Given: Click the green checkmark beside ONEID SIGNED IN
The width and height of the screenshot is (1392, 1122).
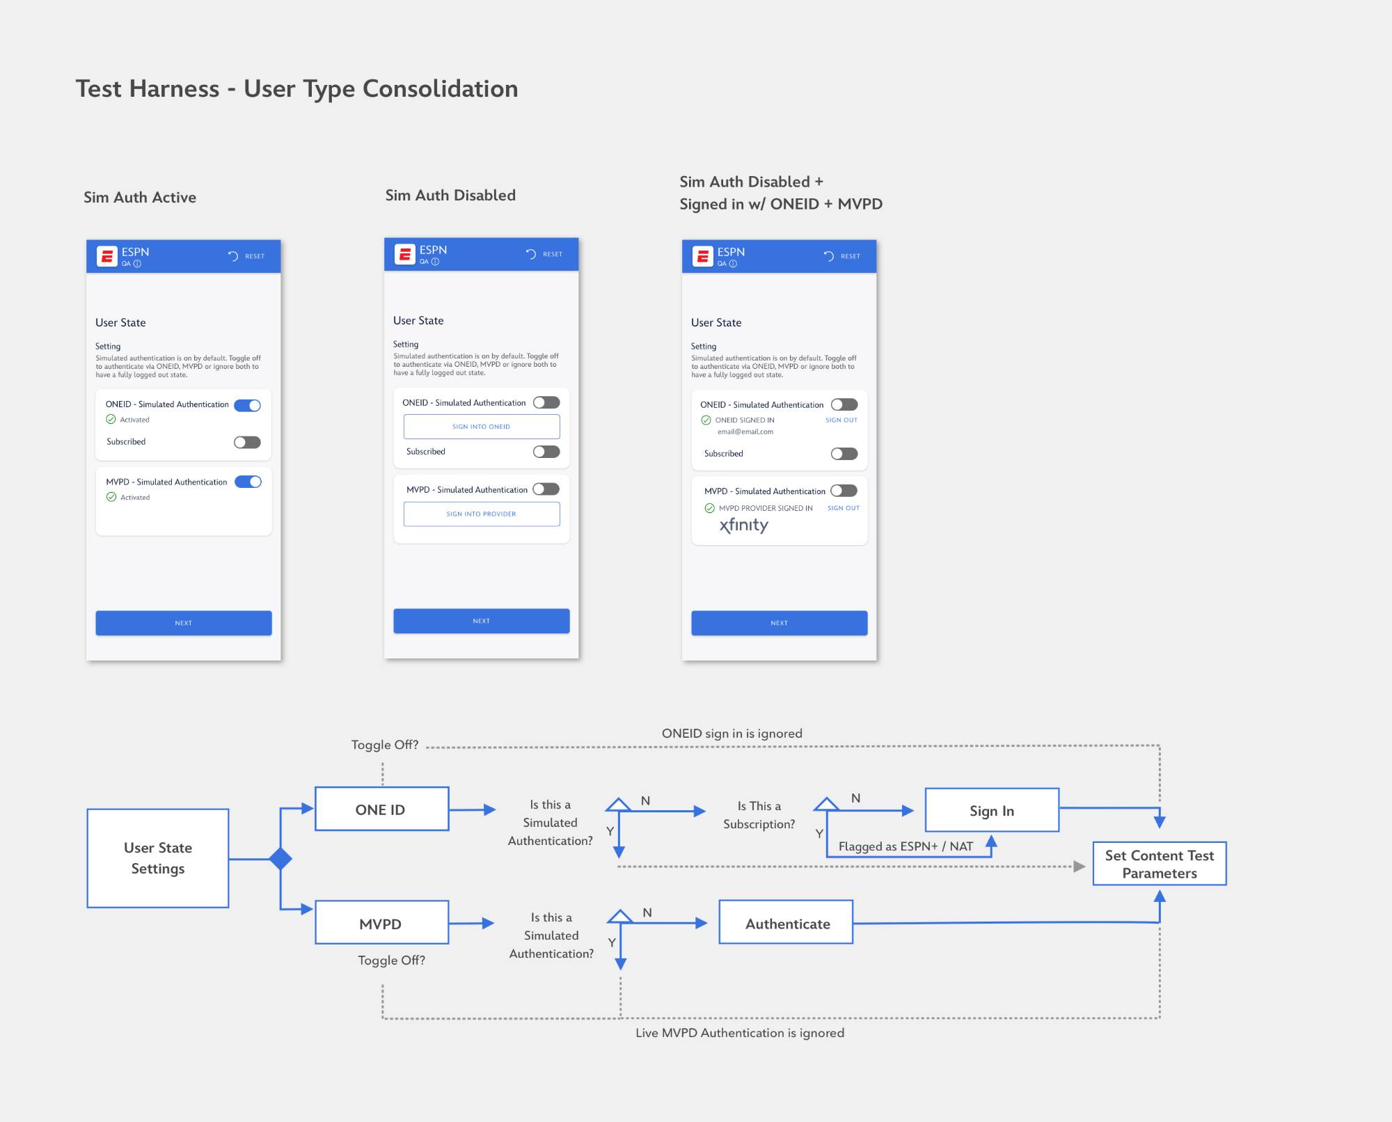Looking at the screenshot, I should pos(706,420).
